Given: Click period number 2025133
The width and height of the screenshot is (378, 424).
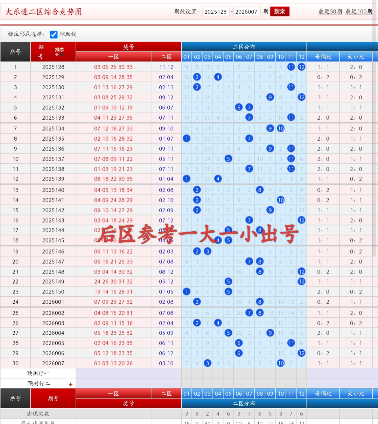Looking at the screenshot, I should point(53,118).
